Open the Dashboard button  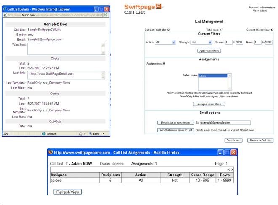[233, 140]
